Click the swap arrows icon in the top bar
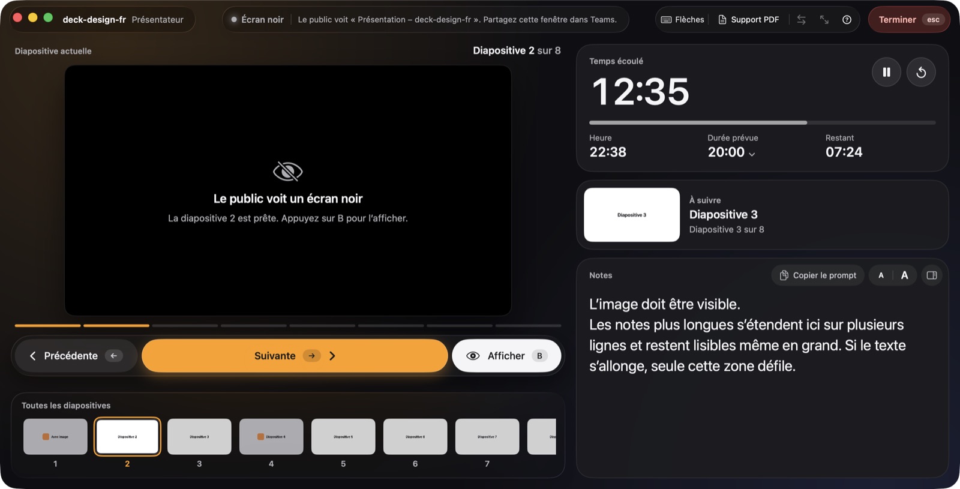 (x=801, y=20)
